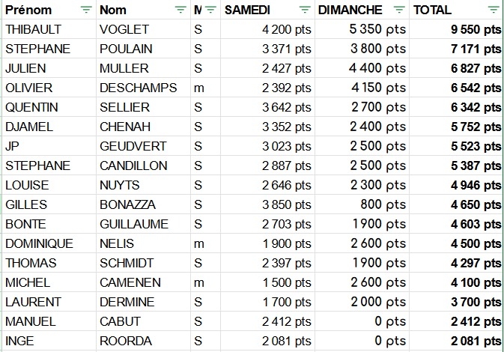Click the filter icon beside column M
Image resolution: width=504 pixels, height=352 pixels.
tap(210, 10)
